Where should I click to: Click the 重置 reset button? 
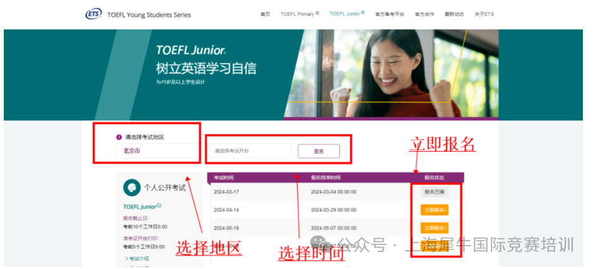pyautogui.click(x=319, y=151)
